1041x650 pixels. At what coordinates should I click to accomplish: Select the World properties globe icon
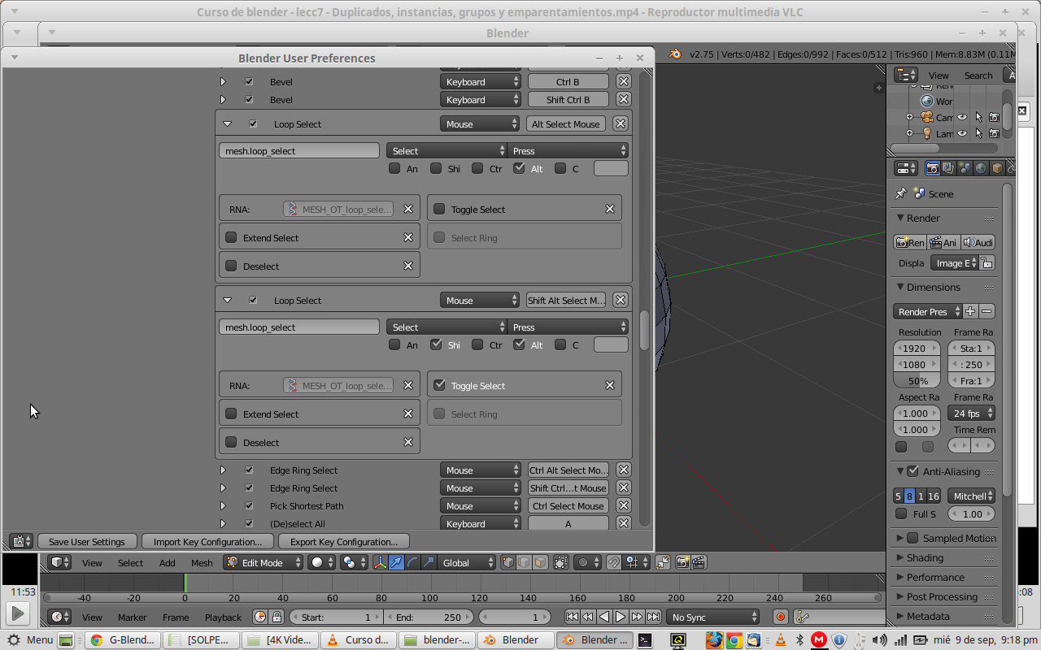[x=981, y=168]
